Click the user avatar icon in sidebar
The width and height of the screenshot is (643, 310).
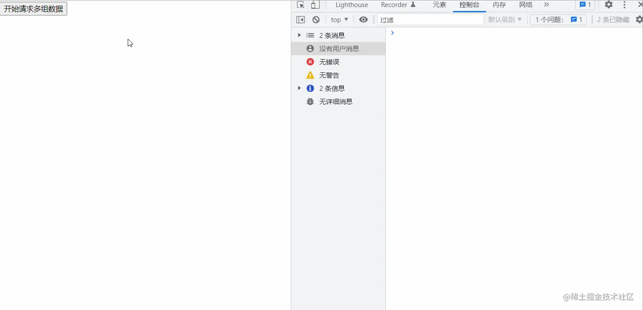coord(310,49)
